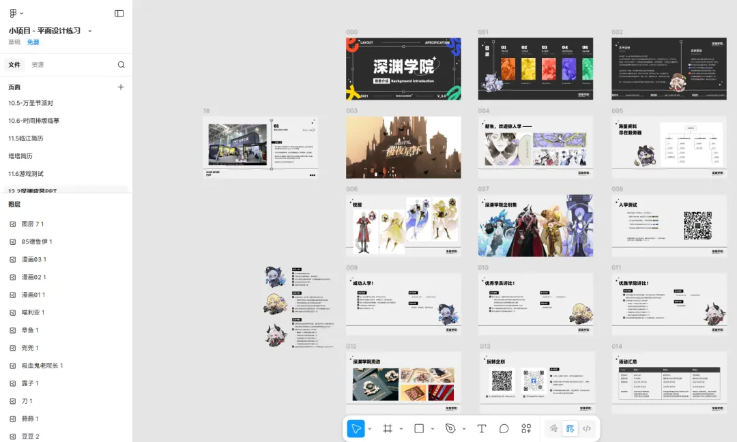This screenshot has width=737, height=442.
Task: Switch to Draw mode in the toolbar
Action: tap(553, 428)
